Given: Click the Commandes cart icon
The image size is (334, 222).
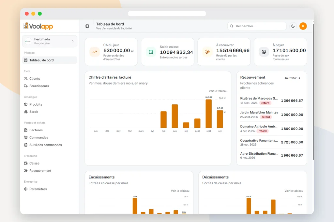Looking at the screenshot, I should click(26, 137).
